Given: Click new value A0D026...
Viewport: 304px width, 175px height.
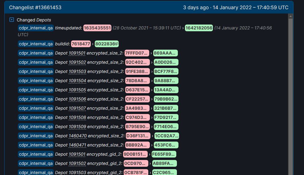Looking at the screenshot, I should point(166,63).
